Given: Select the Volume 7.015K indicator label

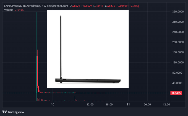Looking at the screenshot, I should 14,10.
